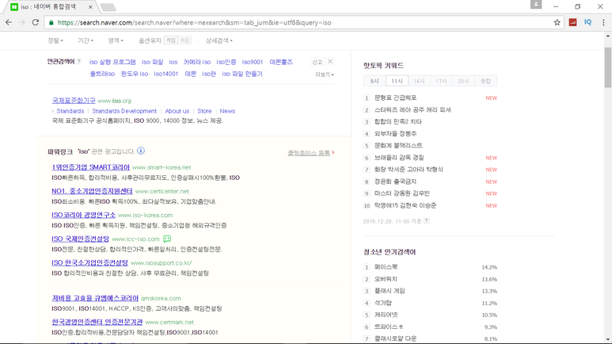Open ISO코리아 경영연구소 ad link
Screen dimensions: 612x344
(x=83, y=215)
